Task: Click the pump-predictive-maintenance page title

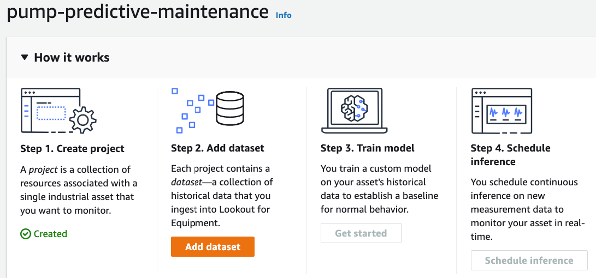Action: tap(138, 12)
